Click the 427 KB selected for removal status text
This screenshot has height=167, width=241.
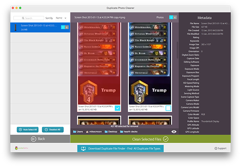pyautogui.click(x=125, y=126)
